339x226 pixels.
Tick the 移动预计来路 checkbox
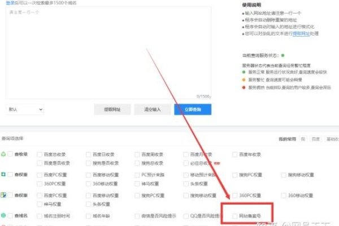pos(186,175)
